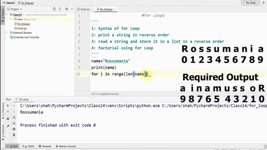Open the TODO tool window
The width and height of the screenshot is (267, 150).
[28, 146]
